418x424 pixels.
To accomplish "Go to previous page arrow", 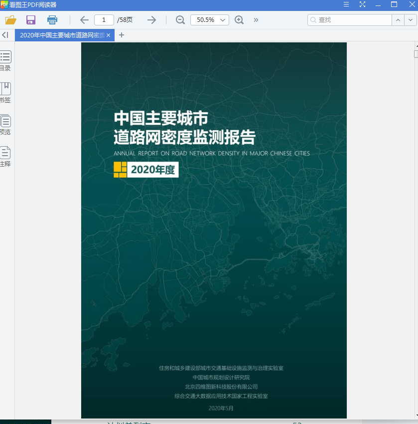I will (84, 20).
